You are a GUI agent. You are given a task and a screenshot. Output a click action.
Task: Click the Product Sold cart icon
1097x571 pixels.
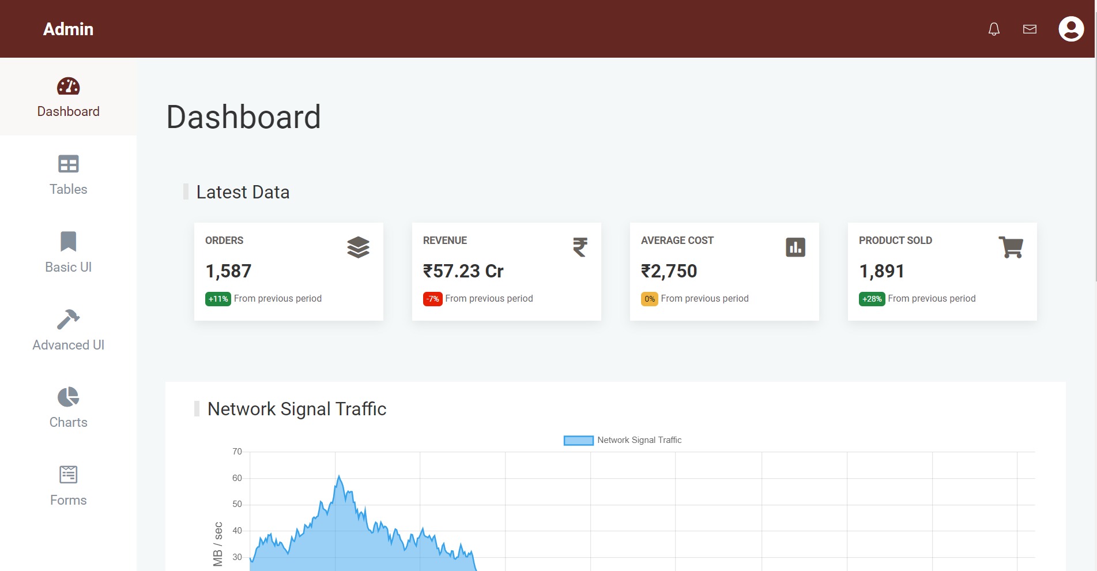click(1011, 247)
